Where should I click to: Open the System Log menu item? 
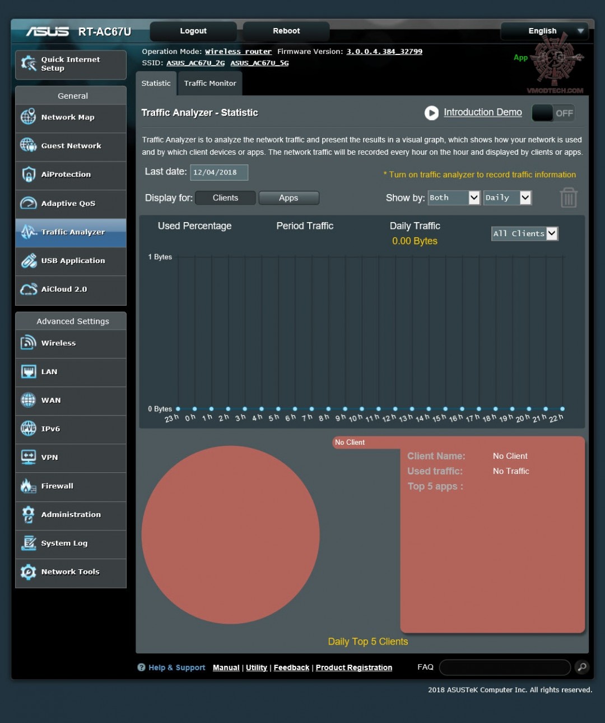[x=71, y=543]
